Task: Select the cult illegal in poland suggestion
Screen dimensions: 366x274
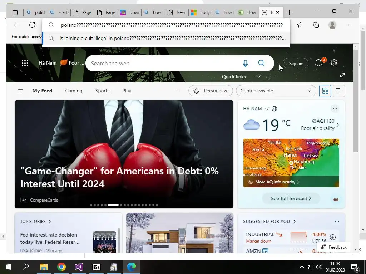Action: tap(166, 38)
